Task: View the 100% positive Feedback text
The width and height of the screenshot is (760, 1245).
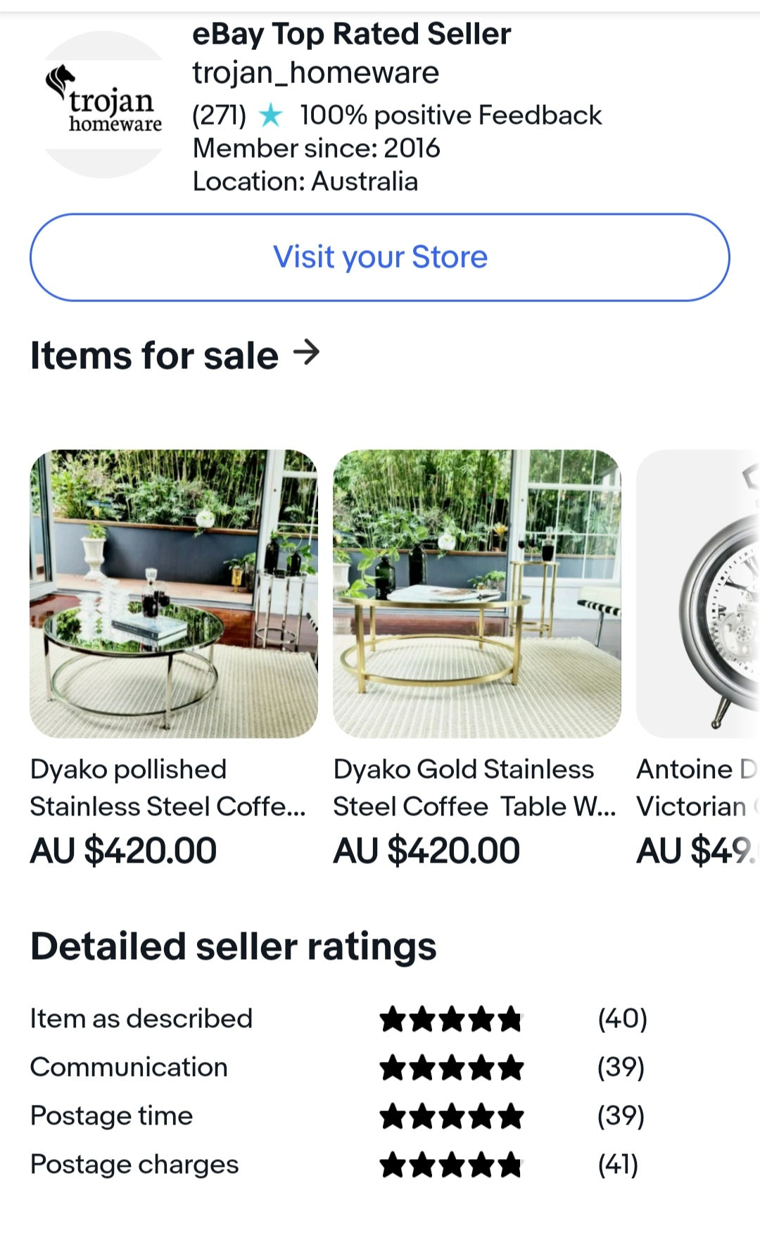Action: coord(450,115)
